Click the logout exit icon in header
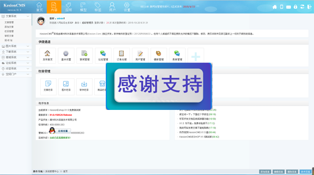 tap(309, 7)
